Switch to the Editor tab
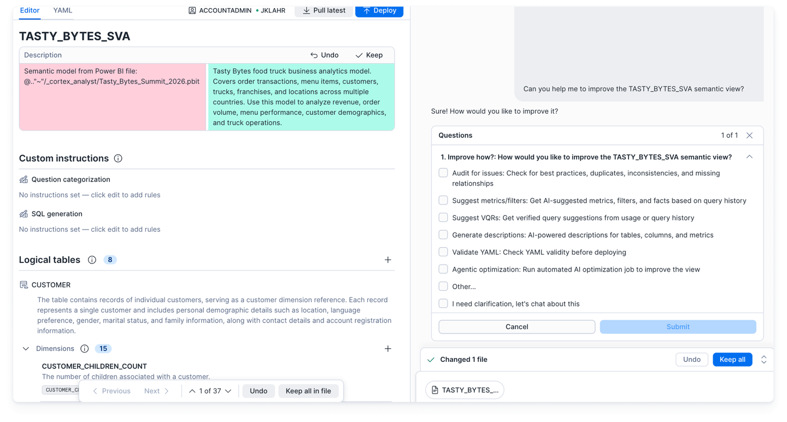The width and height of the screenshot is (787, 422). [x=30, y=10]
